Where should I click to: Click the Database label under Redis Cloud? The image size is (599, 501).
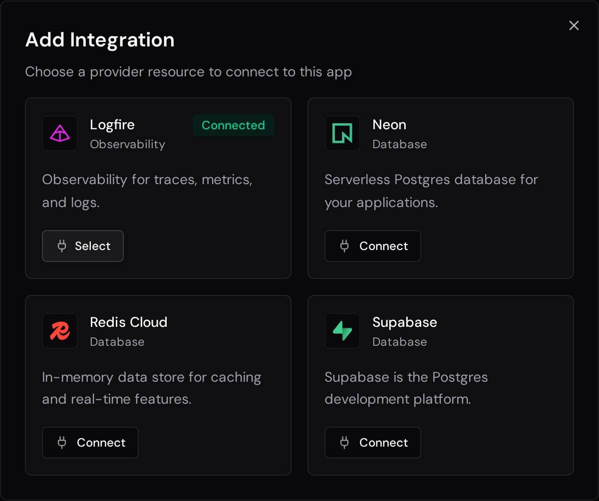point(117,342)
